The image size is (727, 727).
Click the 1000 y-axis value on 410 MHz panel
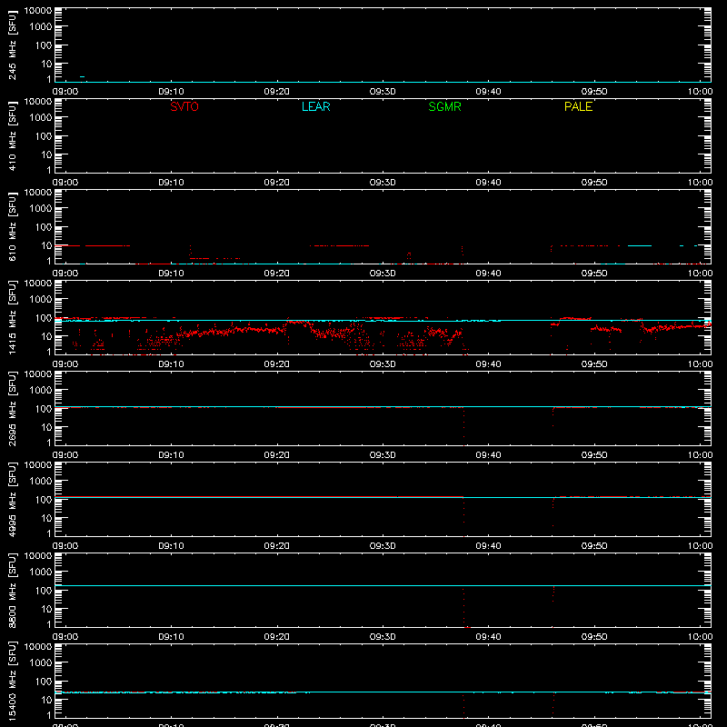click(x=41, y=118)
